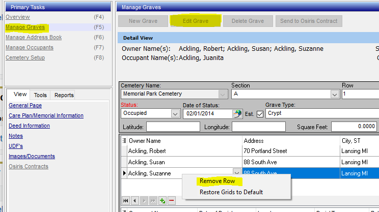Screen dimensions: 379x212
Task: Add a new owner row with green plus
Action: pos(163,201)
